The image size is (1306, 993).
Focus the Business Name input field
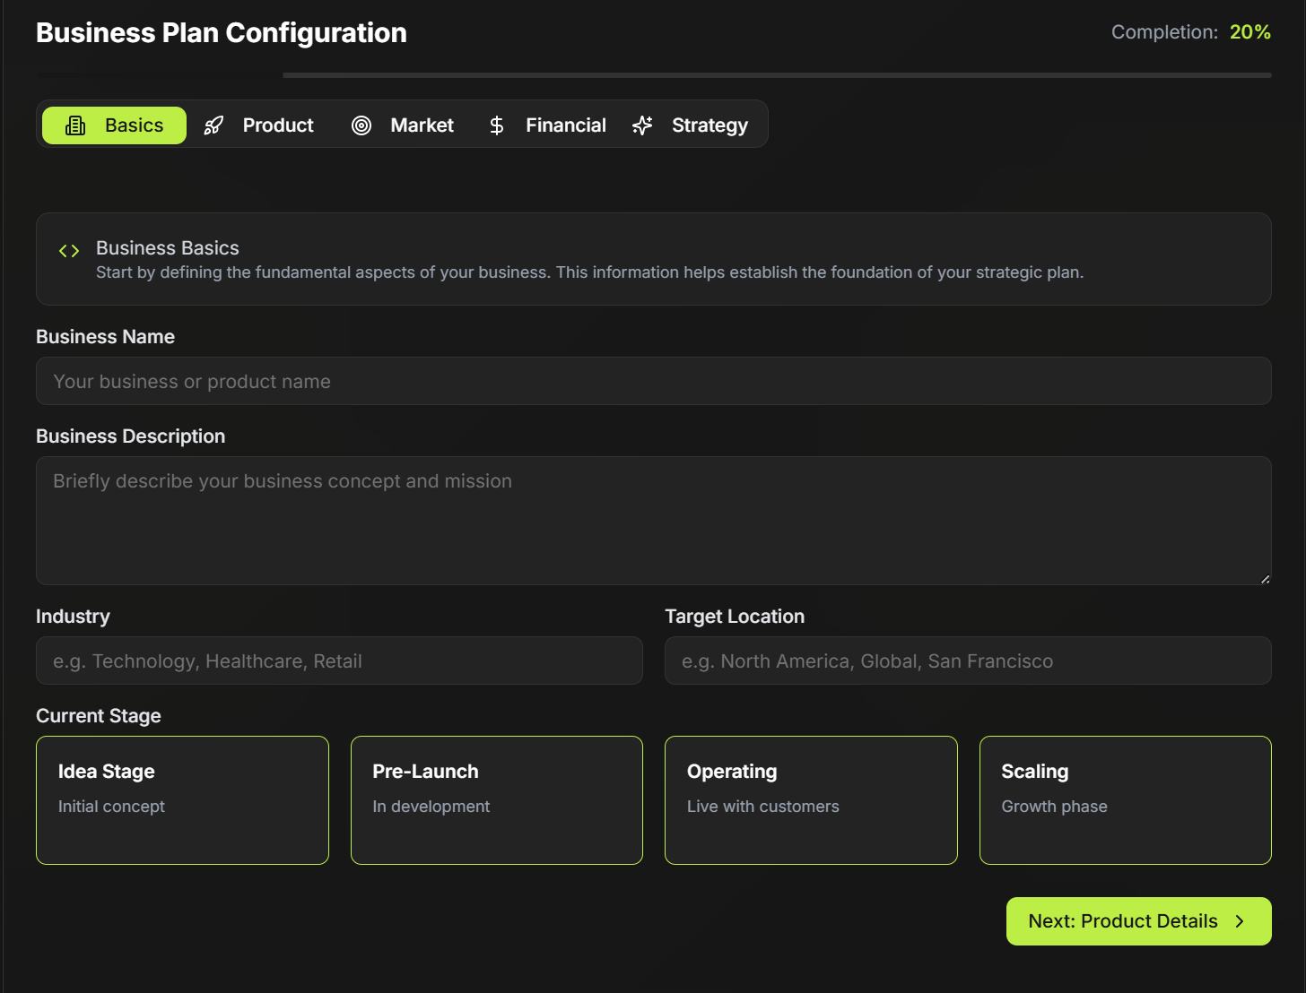[x=653, y=381]
